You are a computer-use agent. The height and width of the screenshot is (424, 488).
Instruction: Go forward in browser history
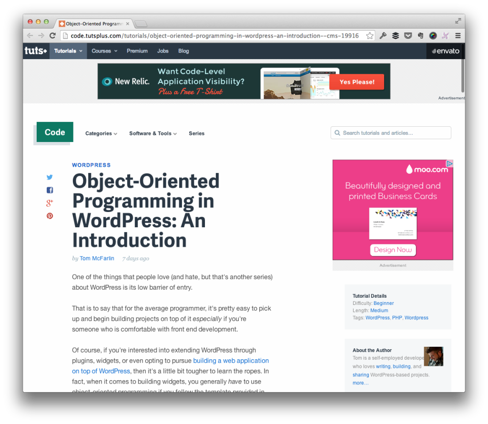pyautogui.click(x=41, y=35)
